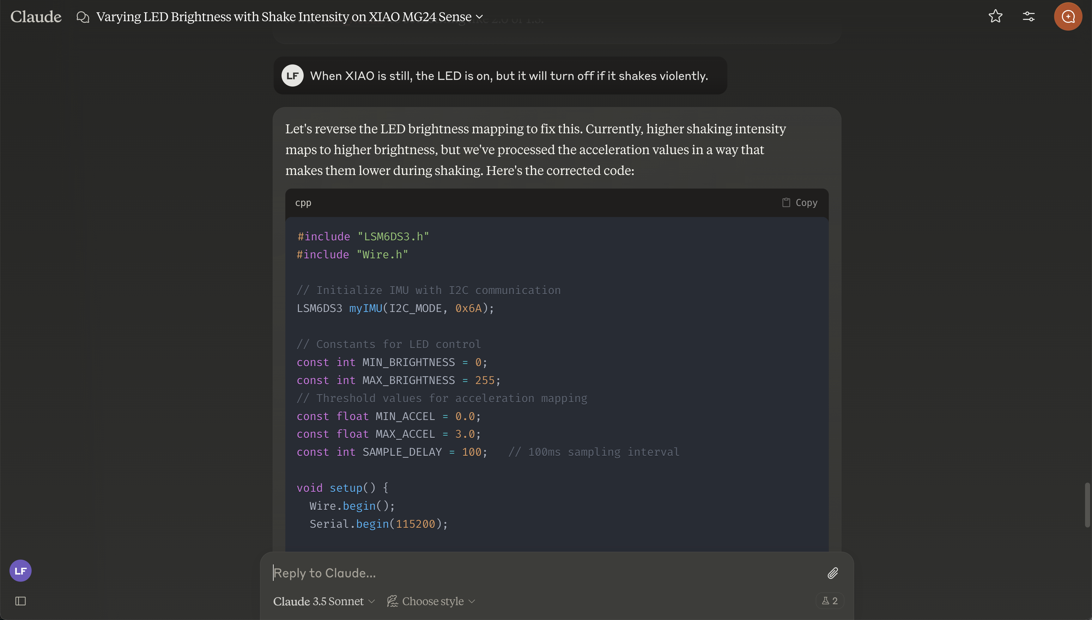
Task: Attach a file with paperclip icon
Action: [833, 573]
